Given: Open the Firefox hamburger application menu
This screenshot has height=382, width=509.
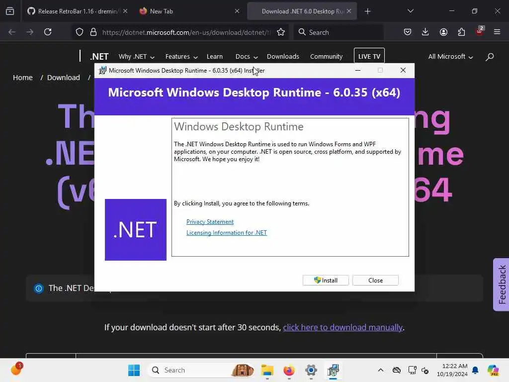Looking at the screenshot, I should (497, 32).
